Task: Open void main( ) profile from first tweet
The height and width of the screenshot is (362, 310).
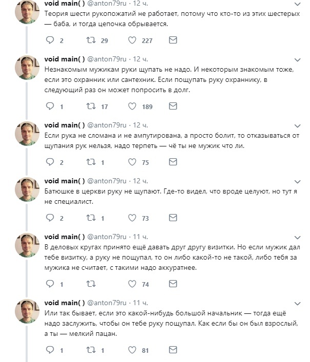Action: pos(65,3)
